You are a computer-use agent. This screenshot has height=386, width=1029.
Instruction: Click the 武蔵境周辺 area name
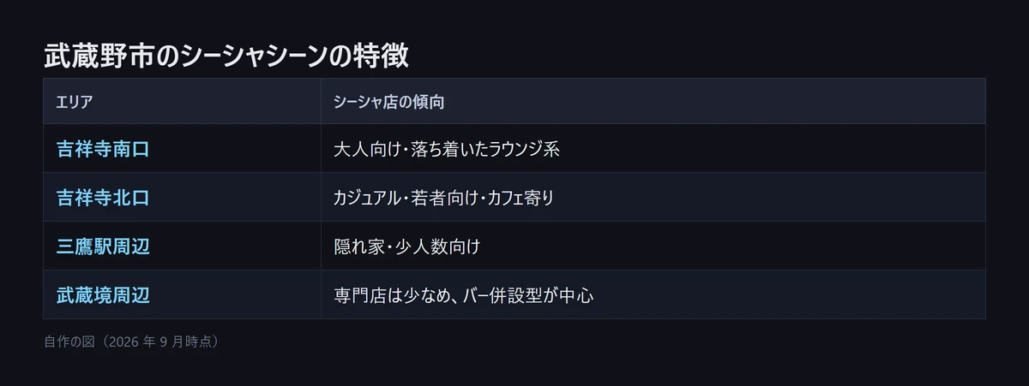click(x=103, y=295)
